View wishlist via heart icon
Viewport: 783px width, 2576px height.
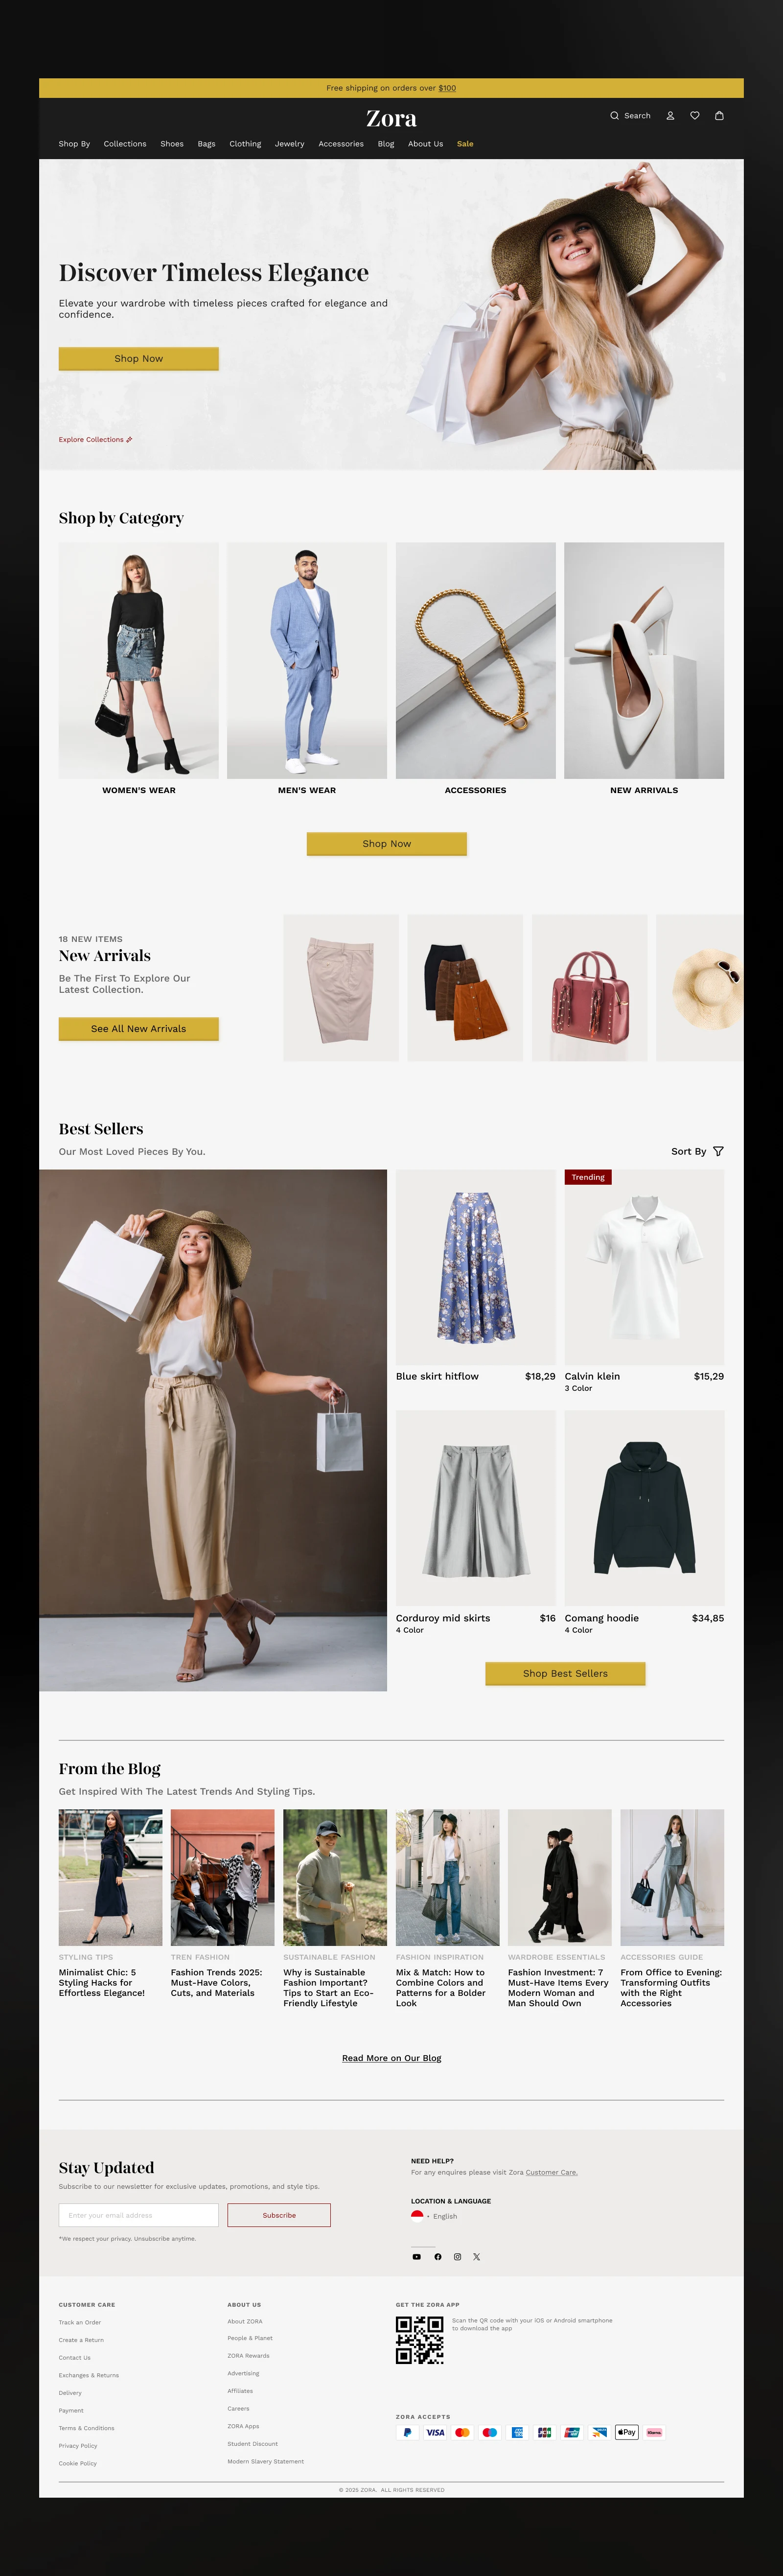695,116
